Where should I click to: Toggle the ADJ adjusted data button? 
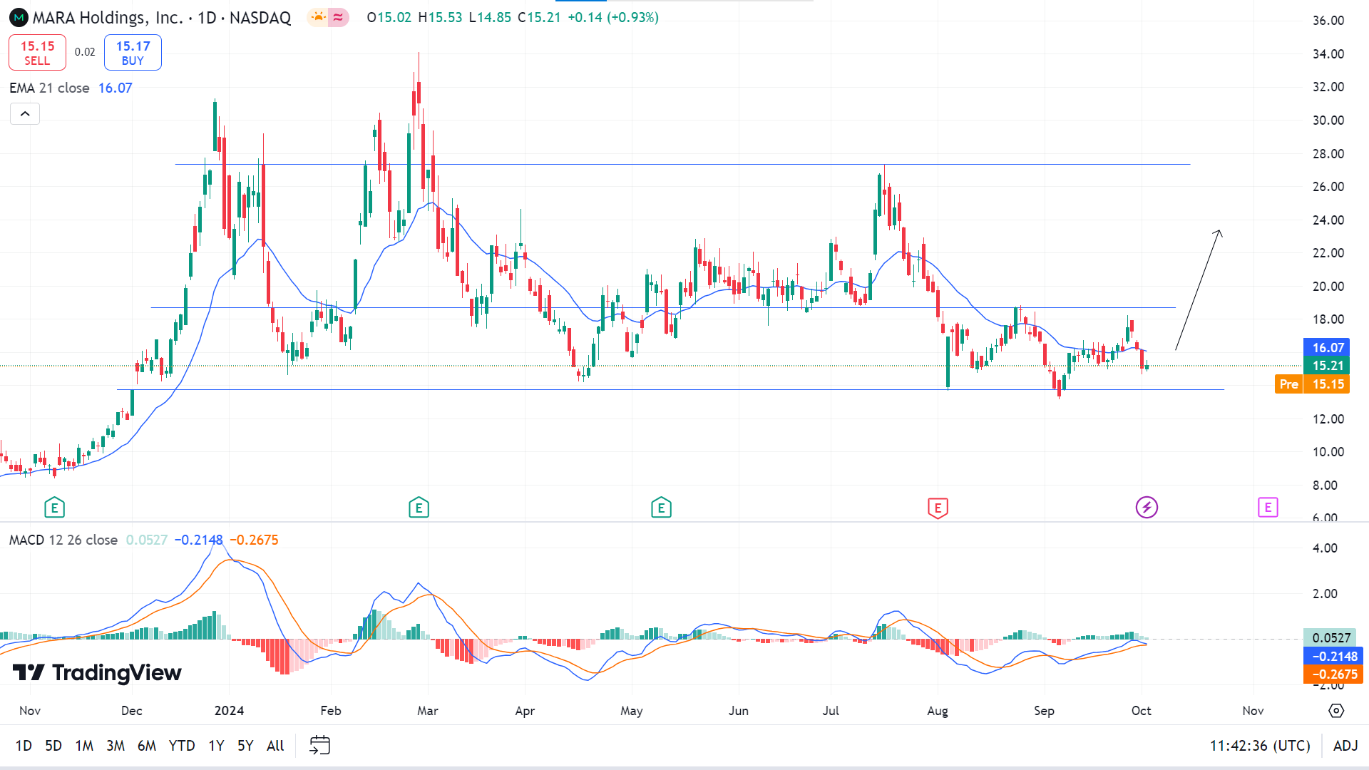tap(1345, 746)
